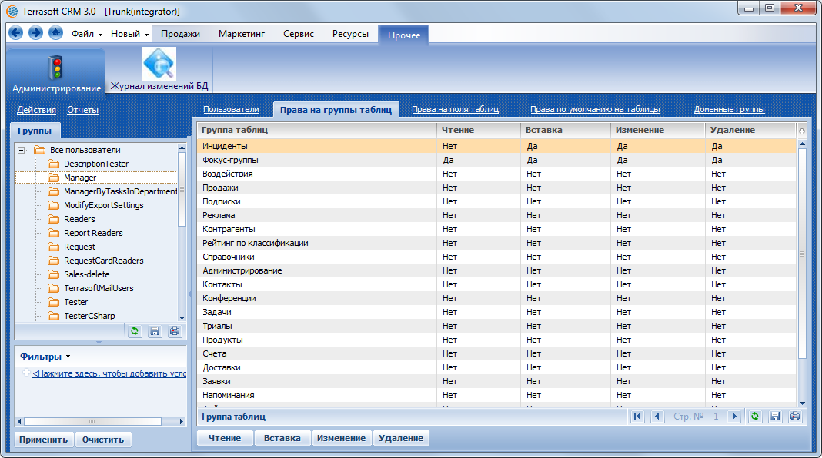Switch to the Ресурсы tab

350,34
